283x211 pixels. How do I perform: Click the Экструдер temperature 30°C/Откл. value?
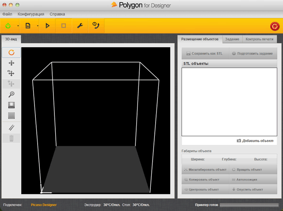(112, 205)
